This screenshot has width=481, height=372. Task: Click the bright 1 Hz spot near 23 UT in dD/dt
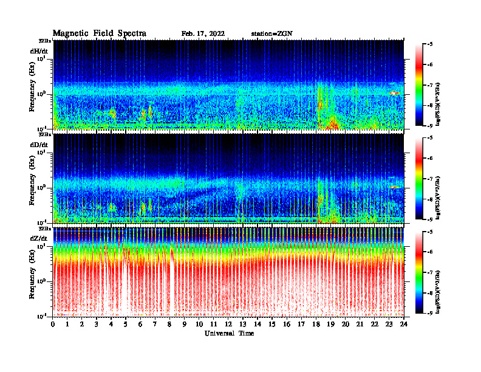(x=394, y=187)
